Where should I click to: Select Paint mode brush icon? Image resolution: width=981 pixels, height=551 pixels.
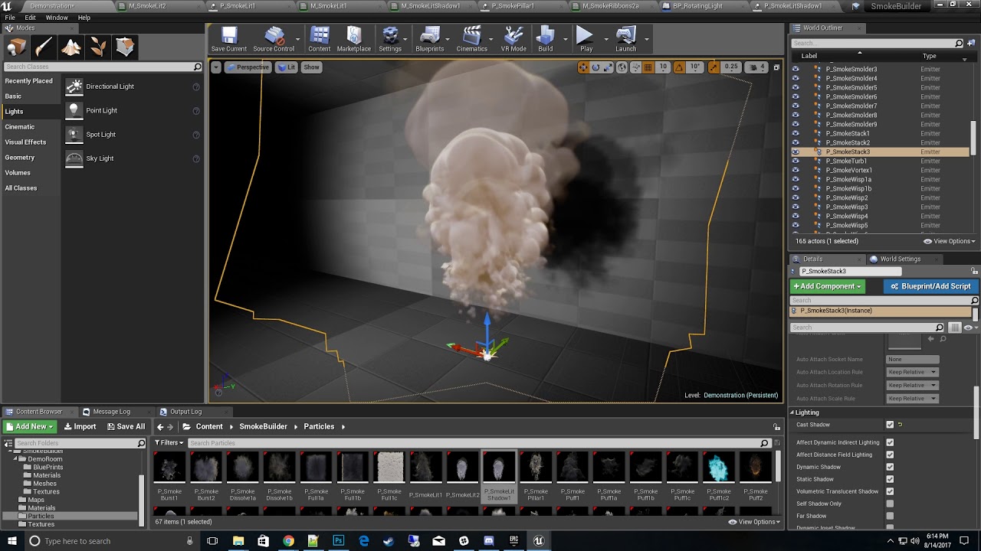tap(44, 47)
